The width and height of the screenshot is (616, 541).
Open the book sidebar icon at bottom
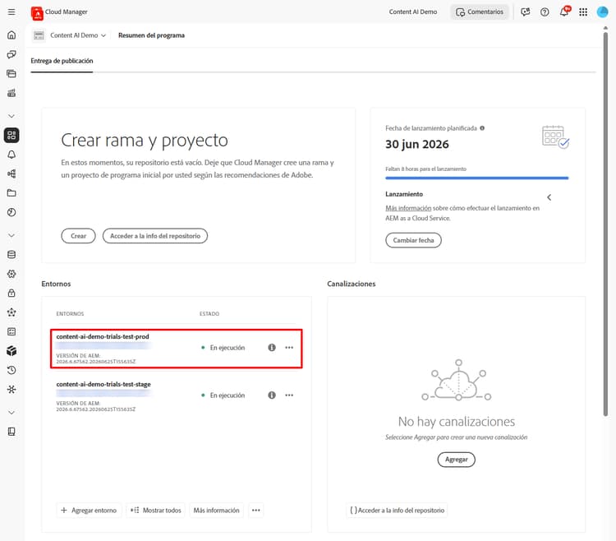coord(11,432)
